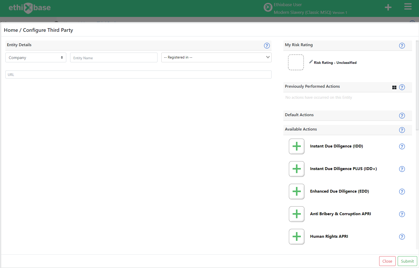
Task: Show help for Human Rights APRI
Action: click(x=402, y=237)
